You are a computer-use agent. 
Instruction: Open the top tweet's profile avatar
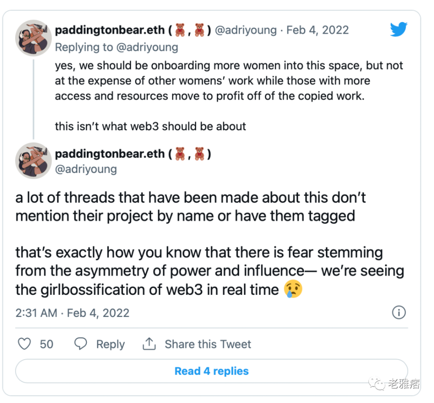pyautogui.click(x=33, y=38)
